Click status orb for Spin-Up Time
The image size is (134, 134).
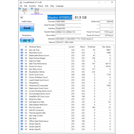click(22, 50)
